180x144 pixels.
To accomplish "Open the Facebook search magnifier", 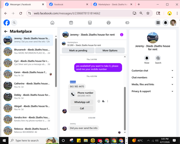I will 14,23.
